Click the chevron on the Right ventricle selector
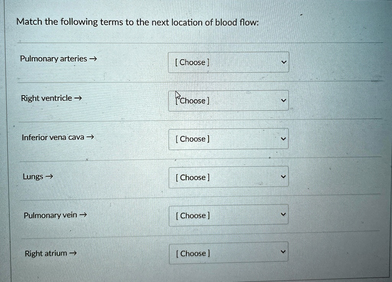 (x=283, y=100)
